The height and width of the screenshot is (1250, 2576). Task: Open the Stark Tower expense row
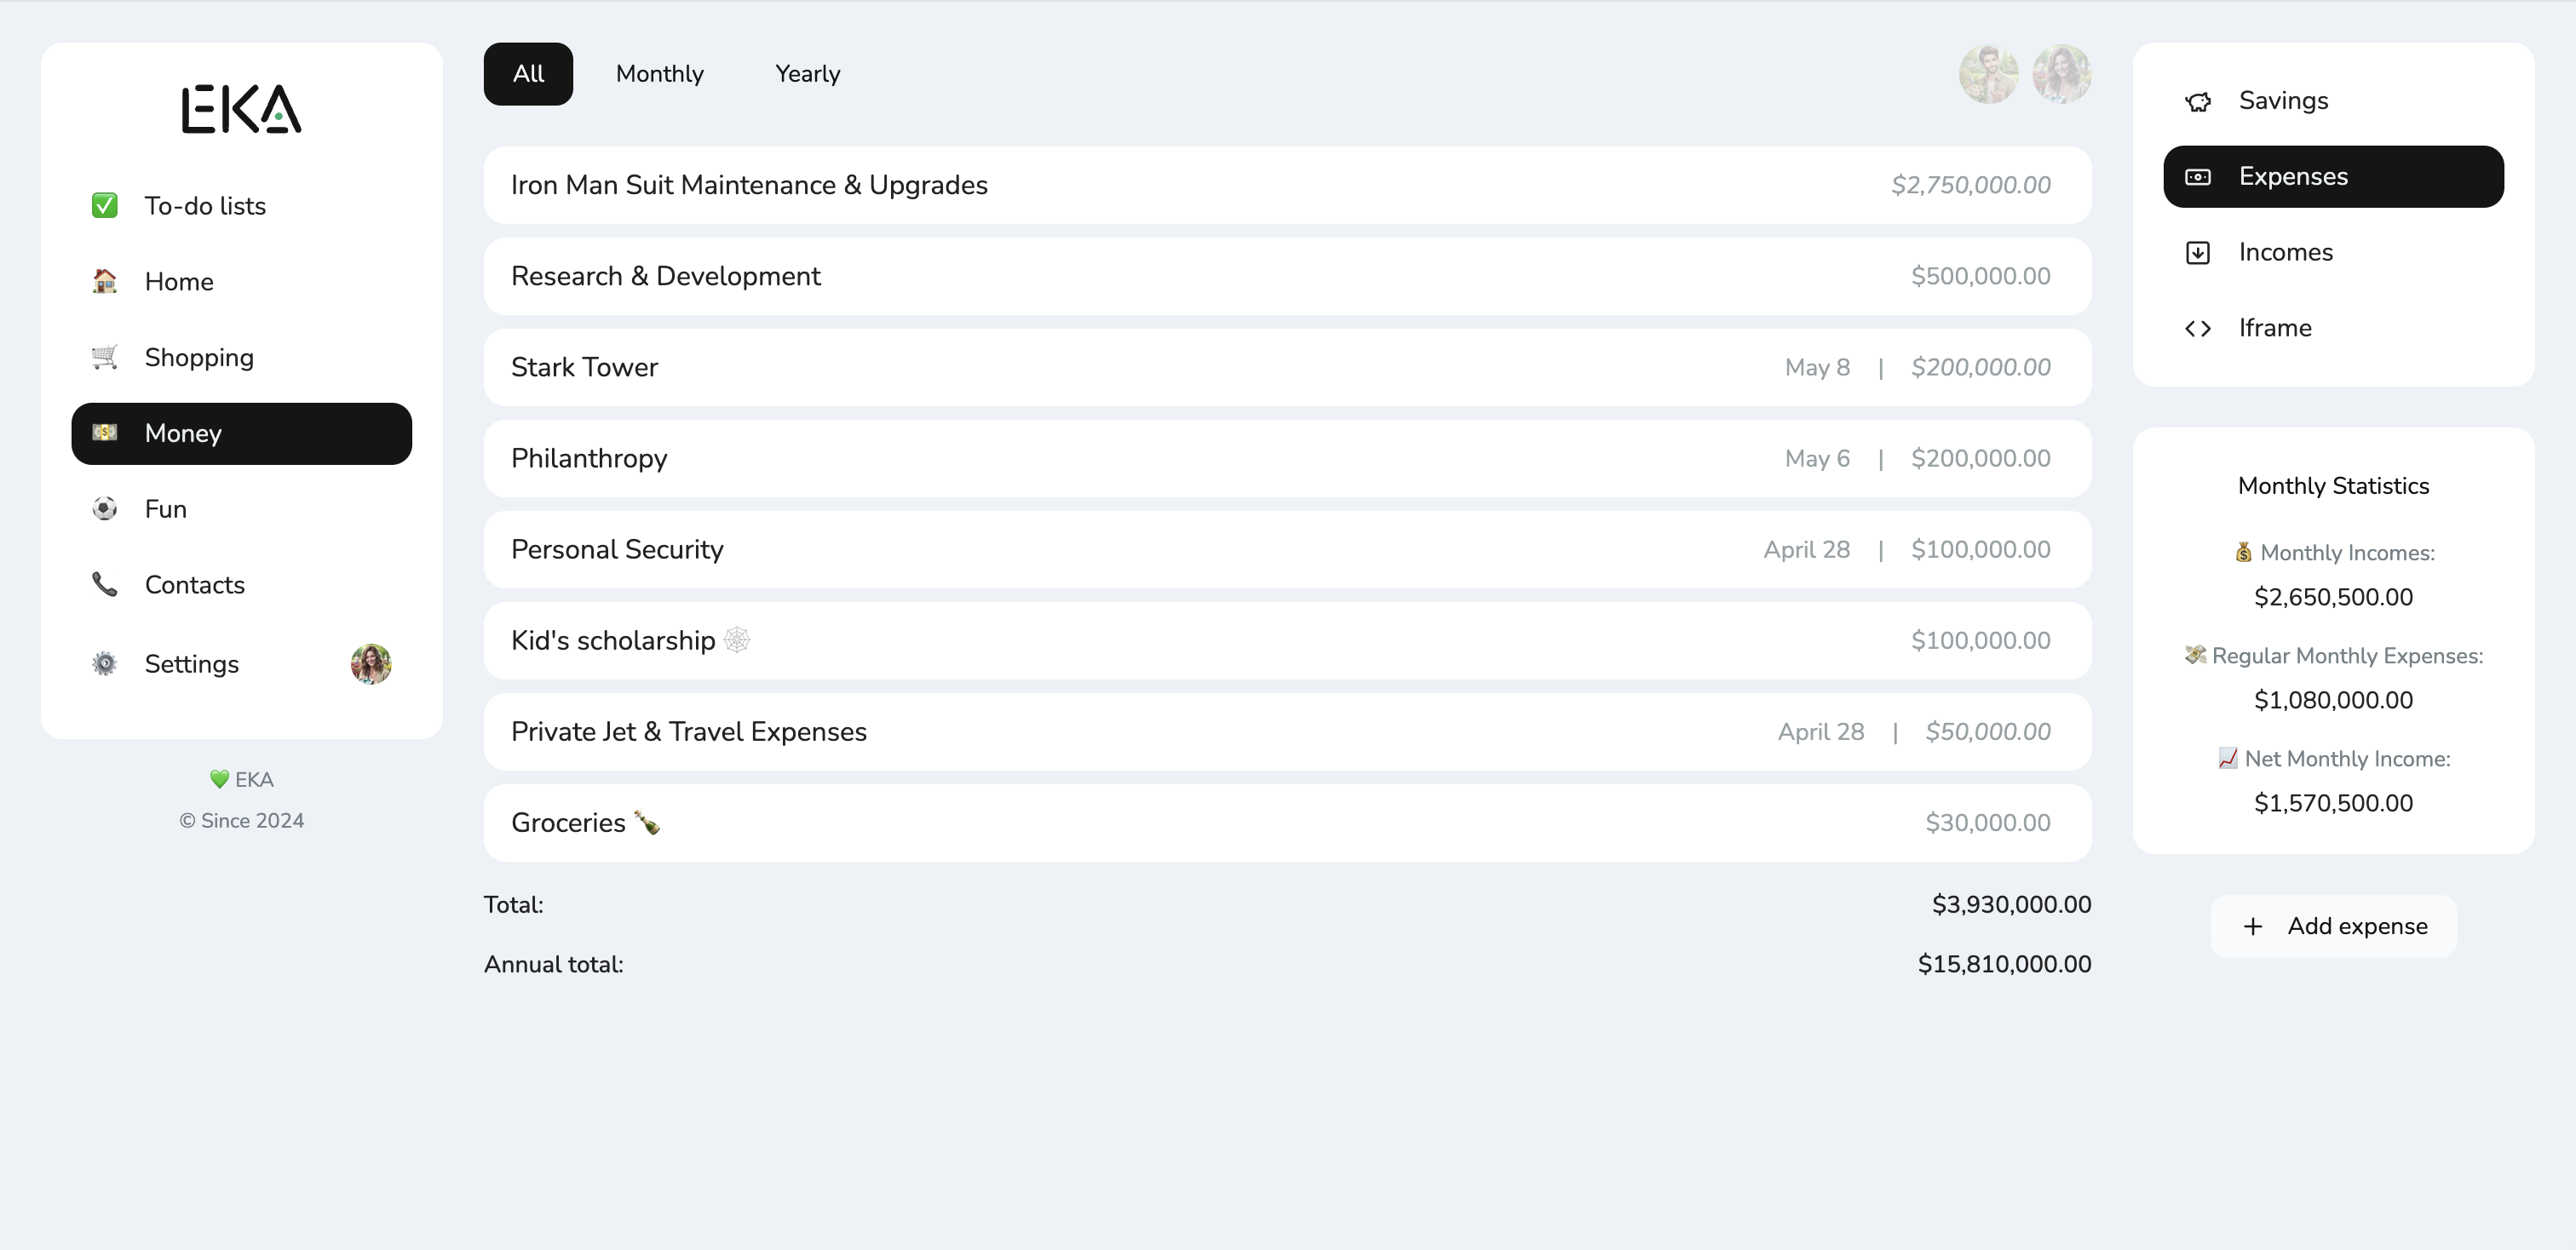click(1287, 367)
